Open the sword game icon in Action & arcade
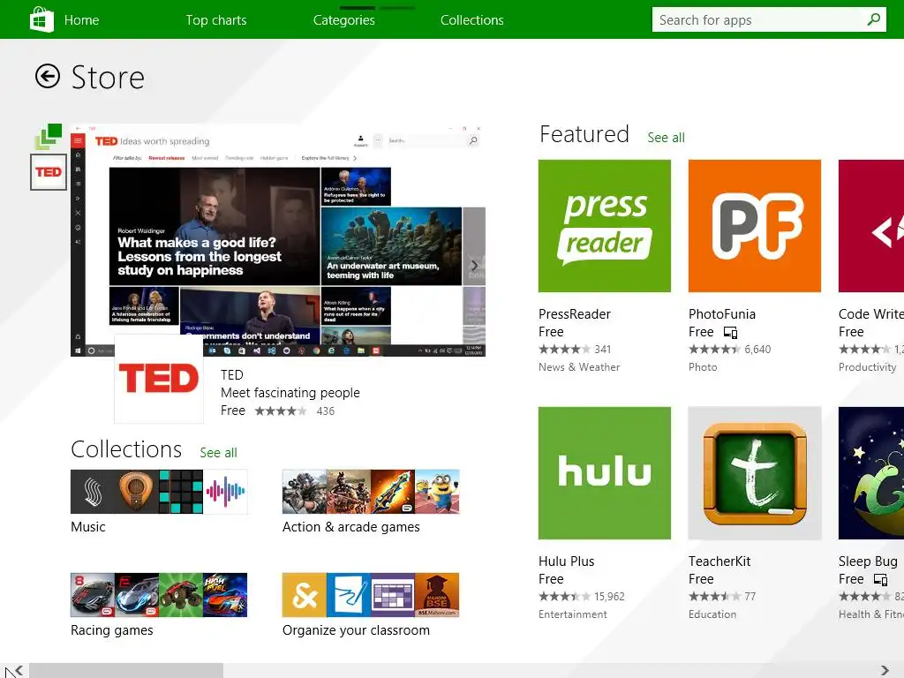The height and width of the screenshot is (678, 904). [x=393, y=492]
